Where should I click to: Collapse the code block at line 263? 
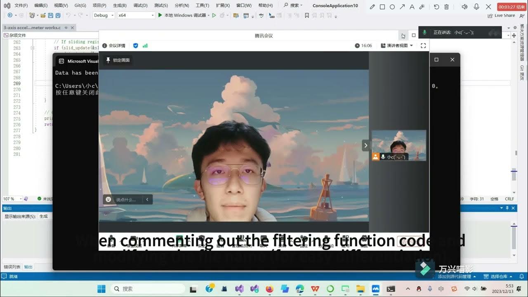pos(32,48)
